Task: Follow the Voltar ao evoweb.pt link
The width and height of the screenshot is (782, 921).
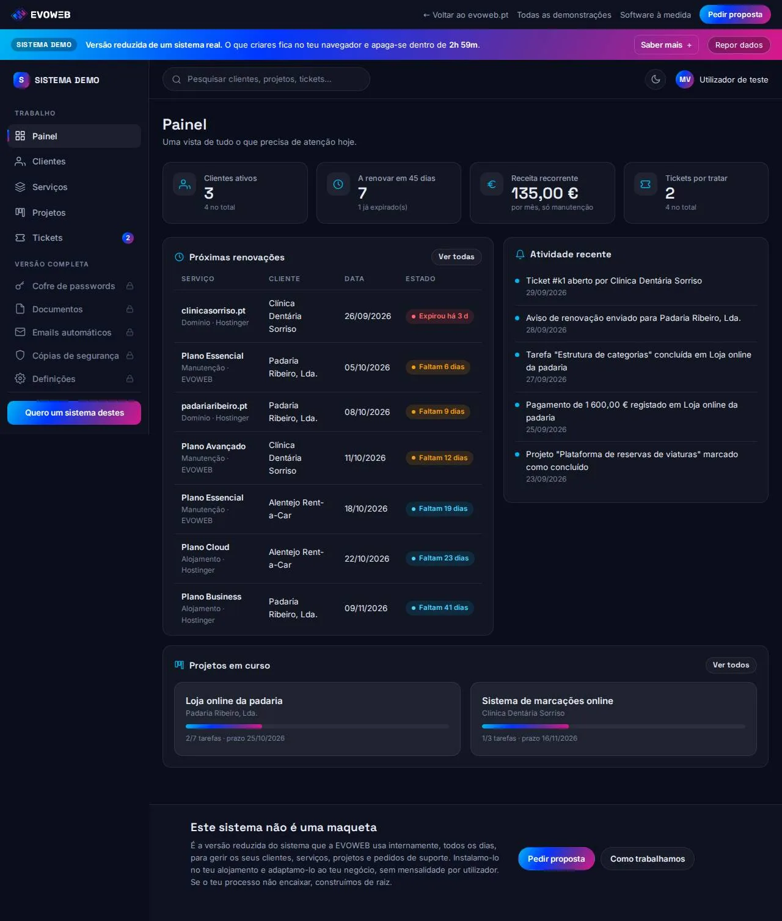Action: pos(466,15)
